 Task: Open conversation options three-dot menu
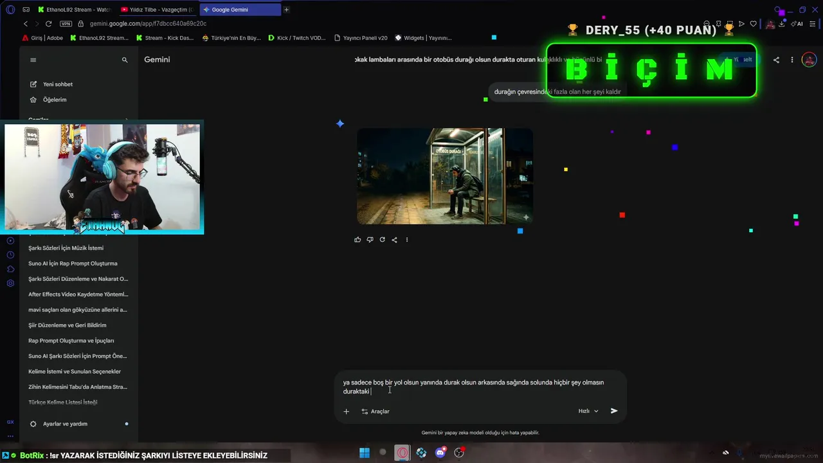pyautogui.click(x=792, y=60)
